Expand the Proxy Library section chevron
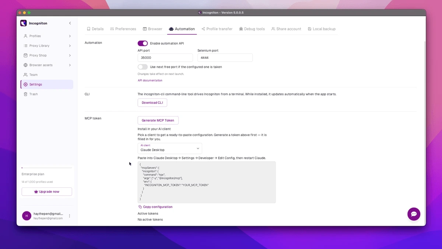The height and width of the screenshot is (249, 442). click(70, 46)
